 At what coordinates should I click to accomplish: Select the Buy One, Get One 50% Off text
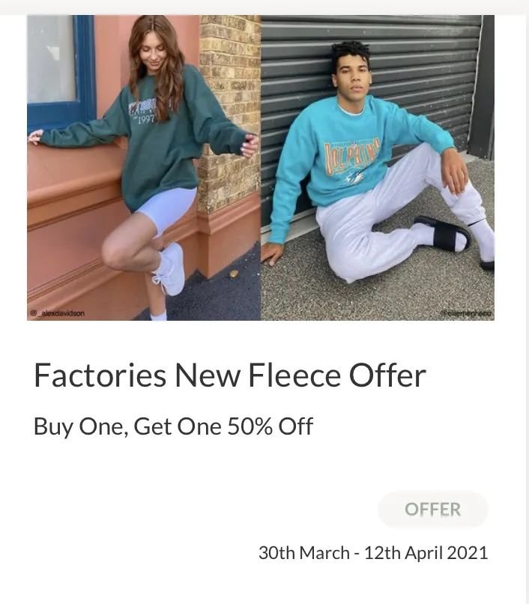click(173, 426)
